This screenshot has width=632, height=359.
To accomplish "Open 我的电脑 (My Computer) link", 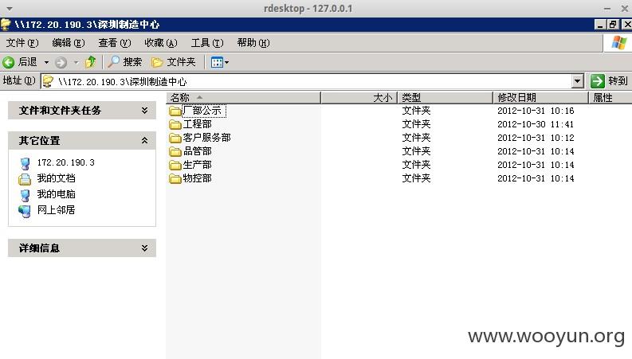I will [56, 194].
